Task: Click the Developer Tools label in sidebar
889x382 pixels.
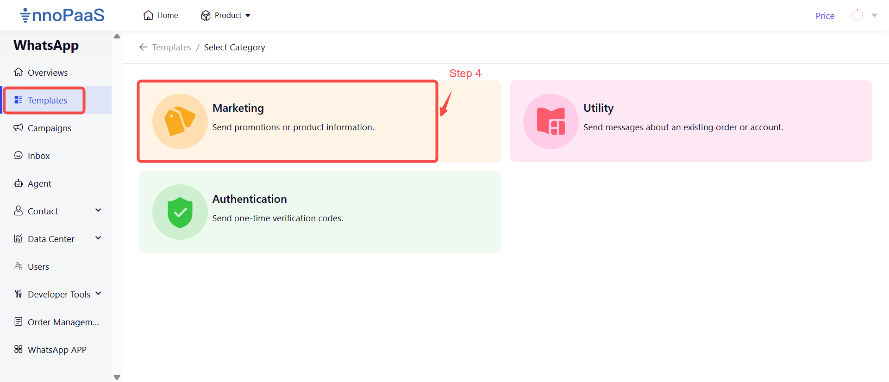Action: [59, 294]
